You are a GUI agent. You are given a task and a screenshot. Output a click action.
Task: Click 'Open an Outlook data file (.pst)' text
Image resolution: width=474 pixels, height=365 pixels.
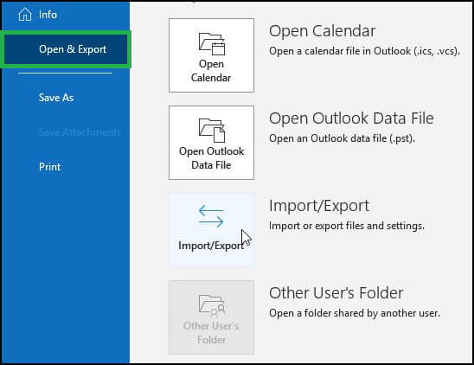(x=342, y=138)
